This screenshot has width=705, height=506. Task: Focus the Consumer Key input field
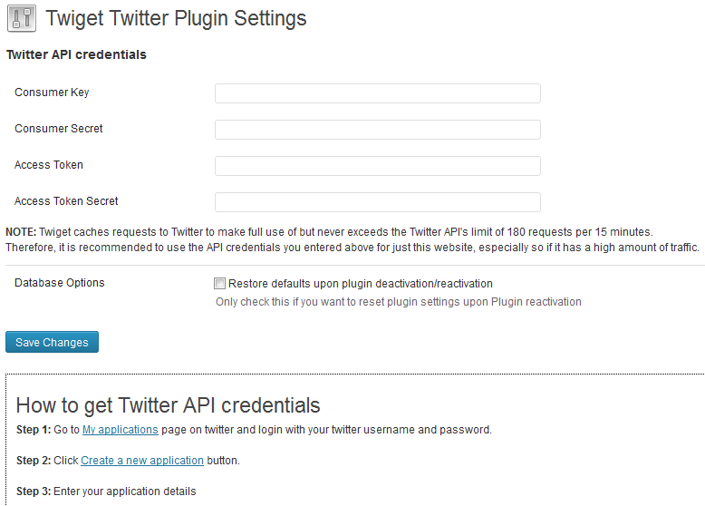pyautogui.click(x=378, y=93)
